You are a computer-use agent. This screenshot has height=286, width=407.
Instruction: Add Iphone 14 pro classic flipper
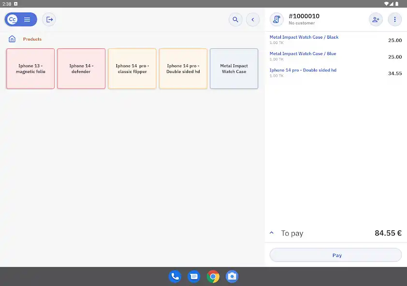click(x=132, y=69)
